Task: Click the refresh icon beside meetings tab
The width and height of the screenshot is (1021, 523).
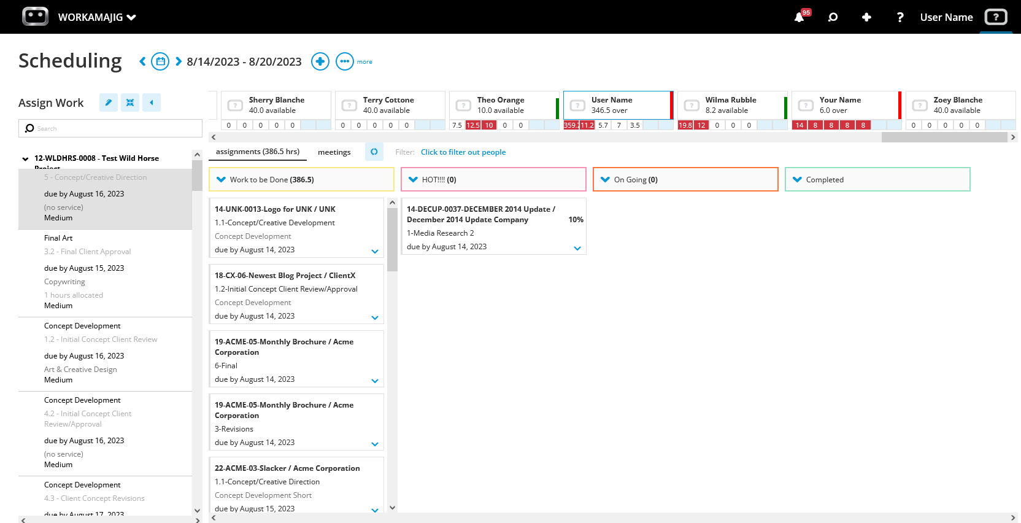Action: click(374, 152)
